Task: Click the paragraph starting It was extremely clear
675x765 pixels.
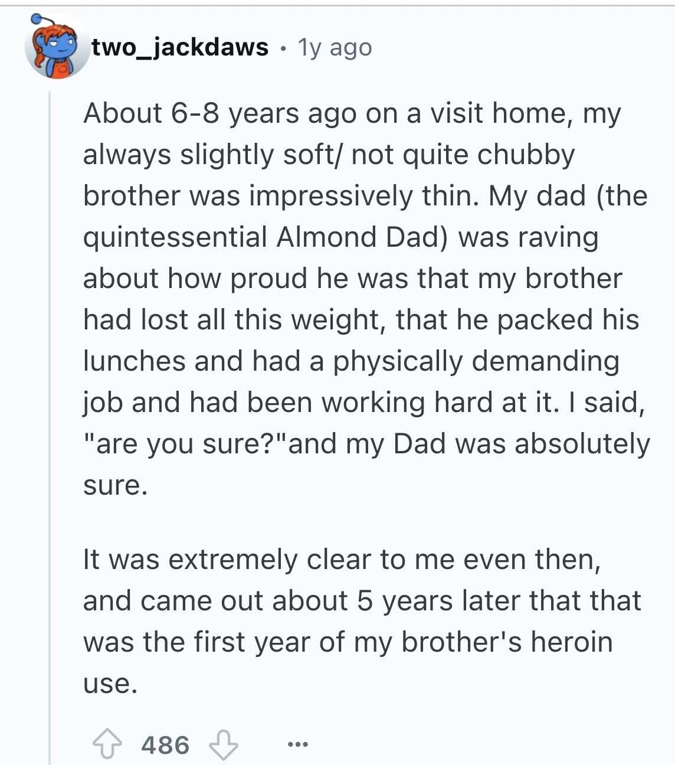Action: [362, 621]
